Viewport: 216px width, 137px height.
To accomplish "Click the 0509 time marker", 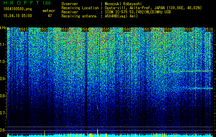I will (188, 29).
